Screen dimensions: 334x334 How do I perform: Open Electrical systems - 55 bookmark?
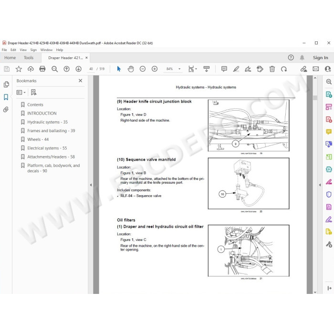click(47, 148)
